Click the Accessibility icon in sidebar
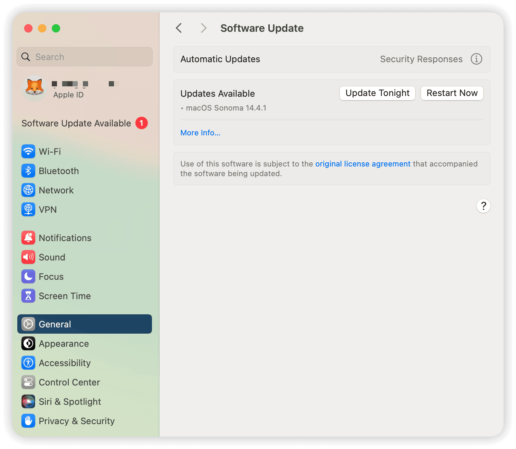The height and width of the screenshot is (449, 516). (28, 363)
